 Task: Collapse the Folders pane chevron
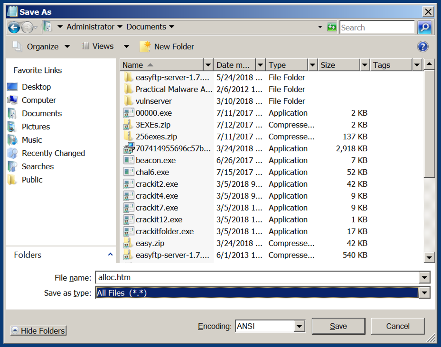(110, 255)
